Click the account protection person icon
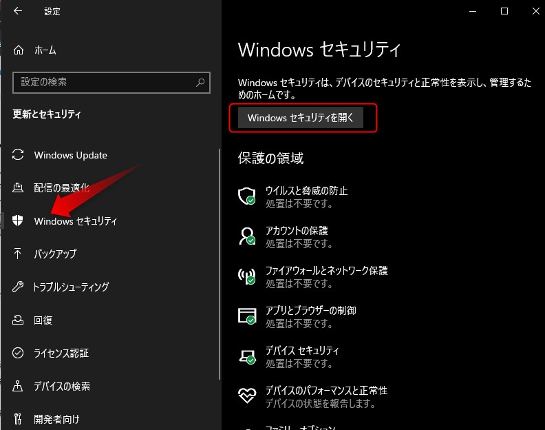 (247, 236)
